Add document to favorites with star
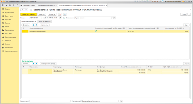Viewport: 193px width, 104px height. (31, 10)
